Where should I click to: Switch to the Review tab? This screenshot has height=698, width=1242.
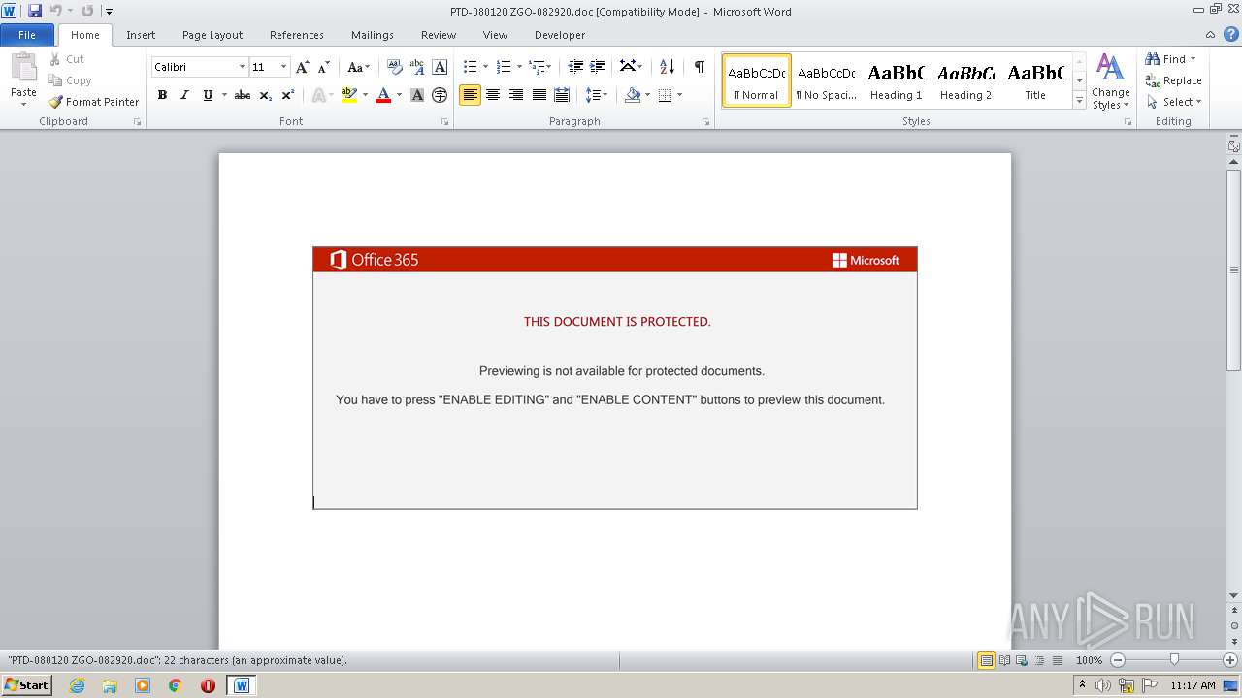click(439, 35)
